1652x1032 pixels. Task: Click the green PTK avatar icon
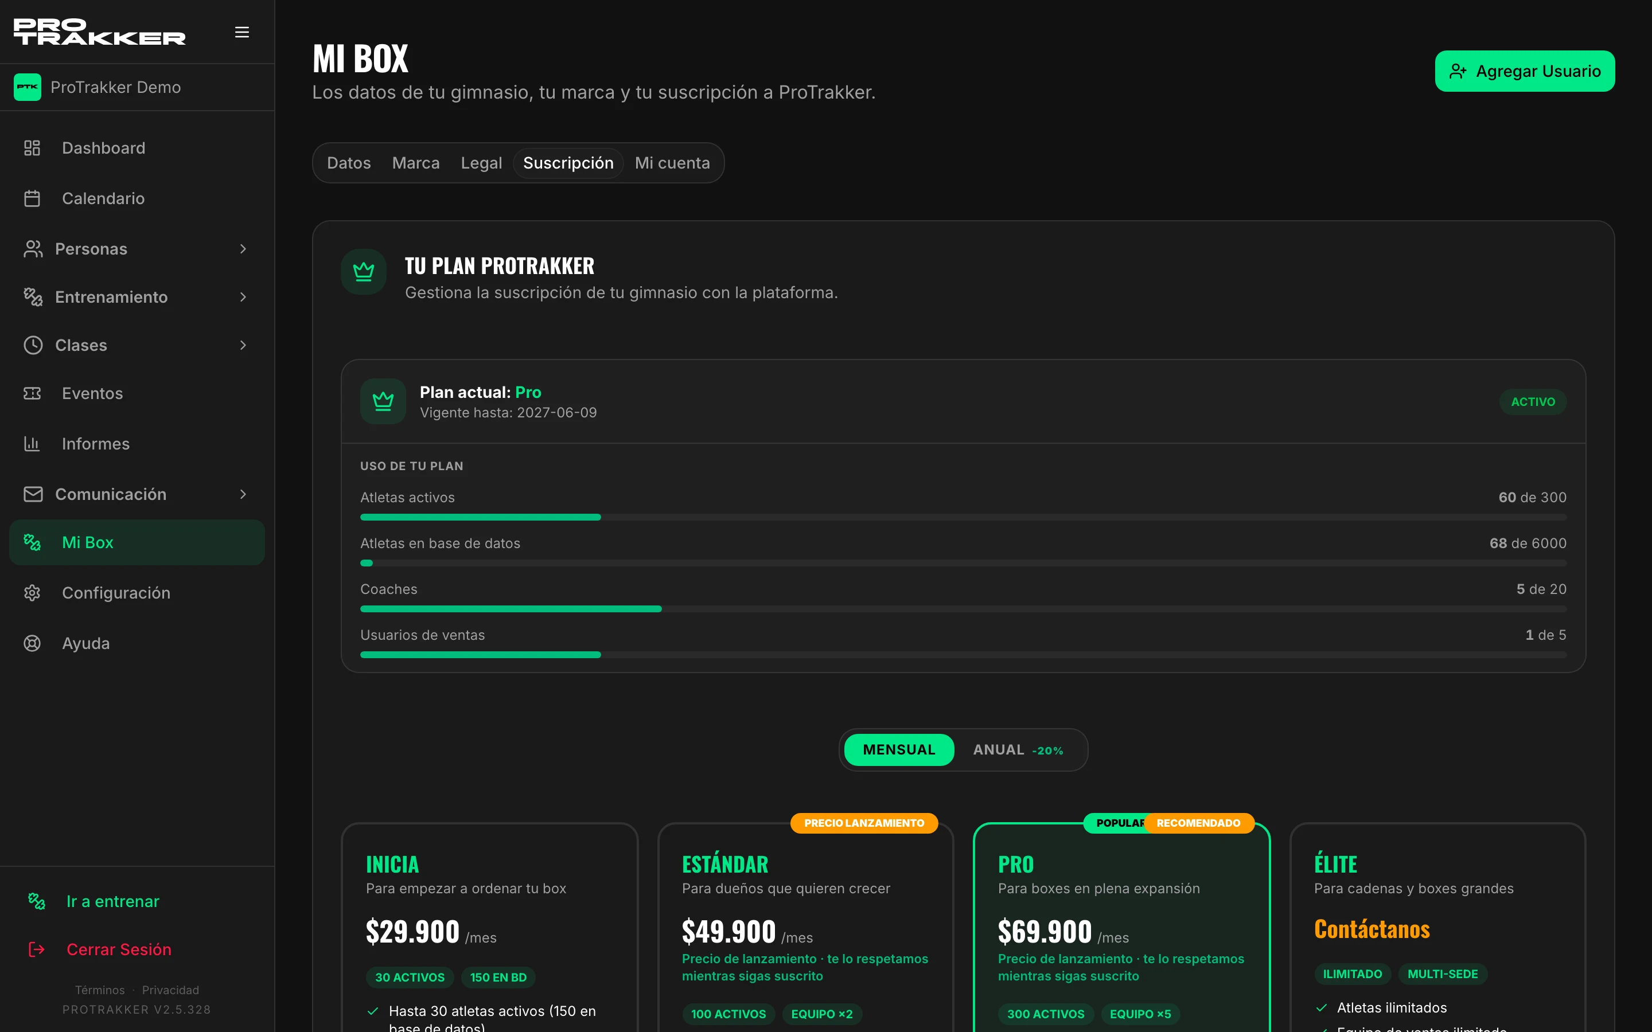pos(28,87)
